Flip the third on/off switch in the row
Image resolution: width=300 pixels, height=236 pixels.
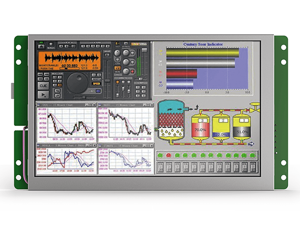[177, 167]
